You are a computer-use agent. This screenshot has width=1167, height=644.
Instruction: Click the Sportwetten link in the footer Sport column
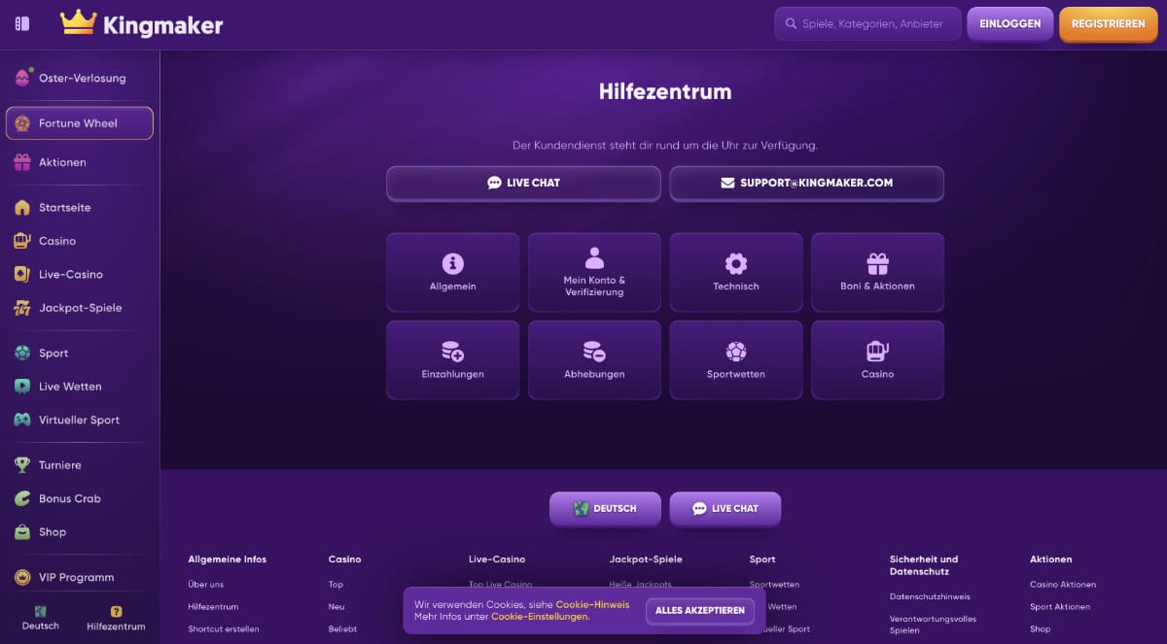(774, 585)
